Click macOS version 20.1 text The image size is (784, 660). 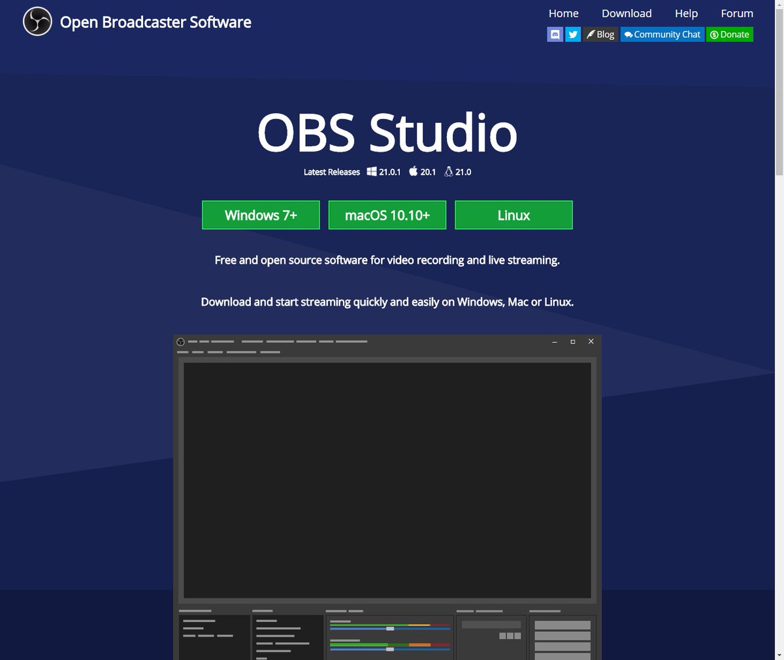(x=428, y=172)
